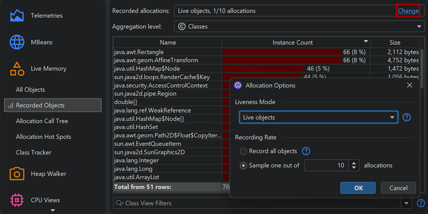Click help icon next to Class View Filters

click(x=420, y=203)
